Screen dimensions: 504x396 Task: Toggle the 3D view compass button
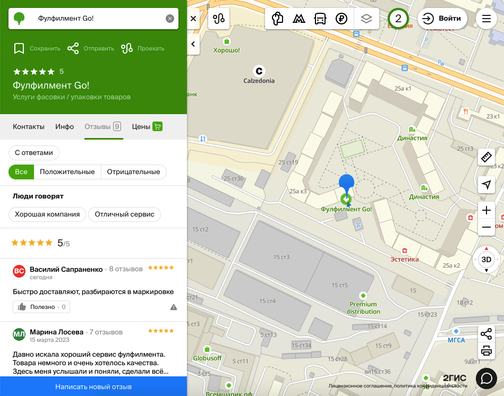pos(486,260)
